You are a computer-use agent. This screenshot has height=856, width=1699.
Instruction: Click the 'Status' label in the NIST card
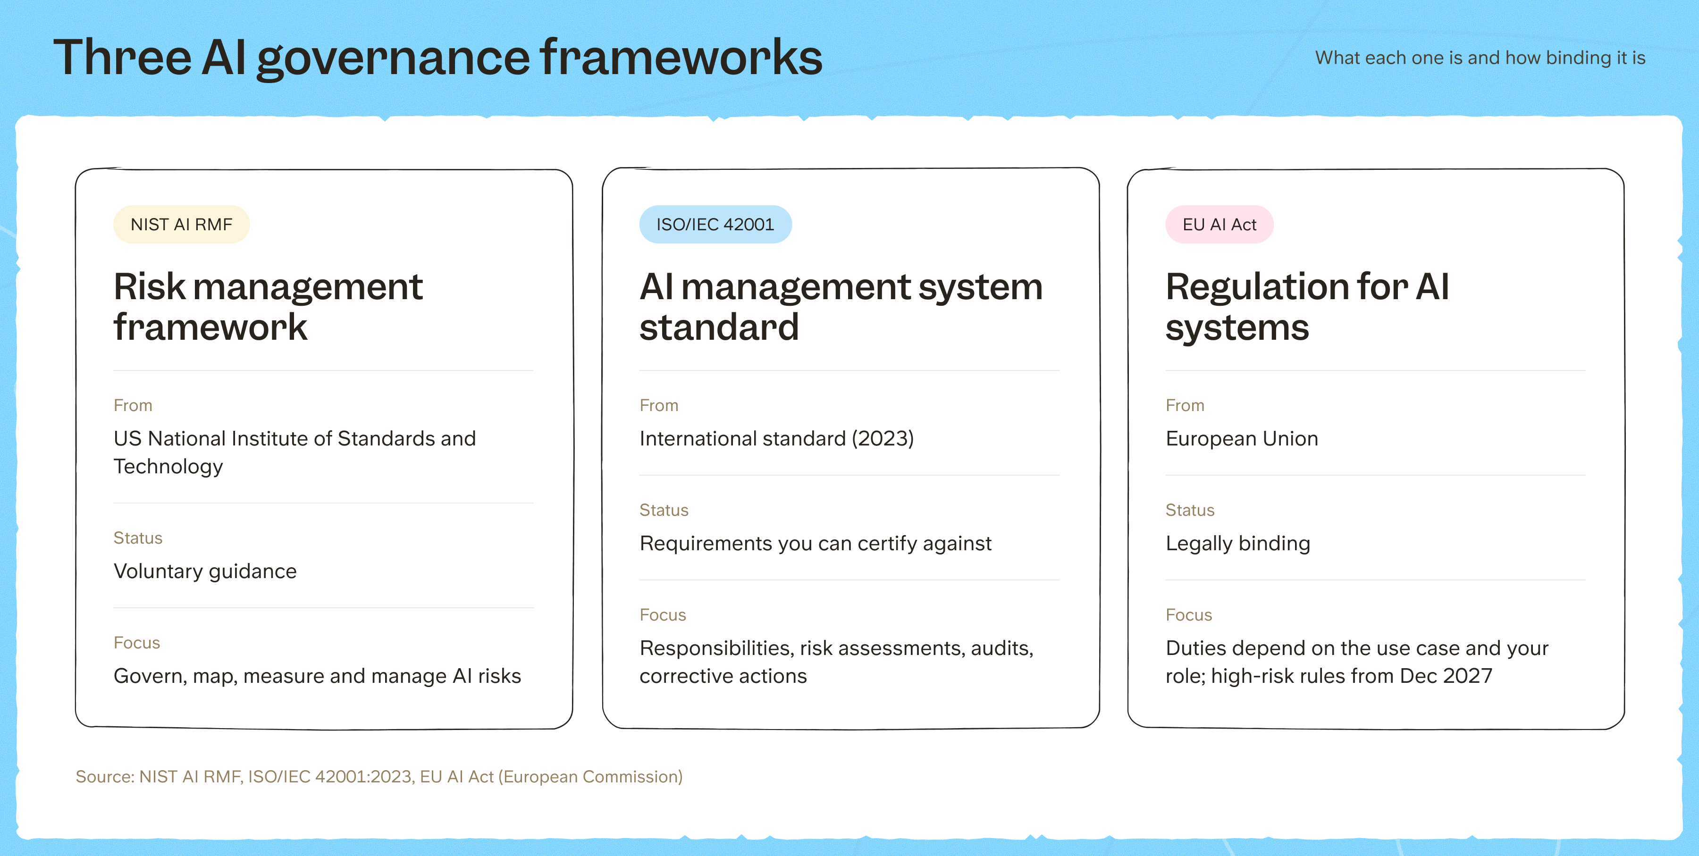138,537
